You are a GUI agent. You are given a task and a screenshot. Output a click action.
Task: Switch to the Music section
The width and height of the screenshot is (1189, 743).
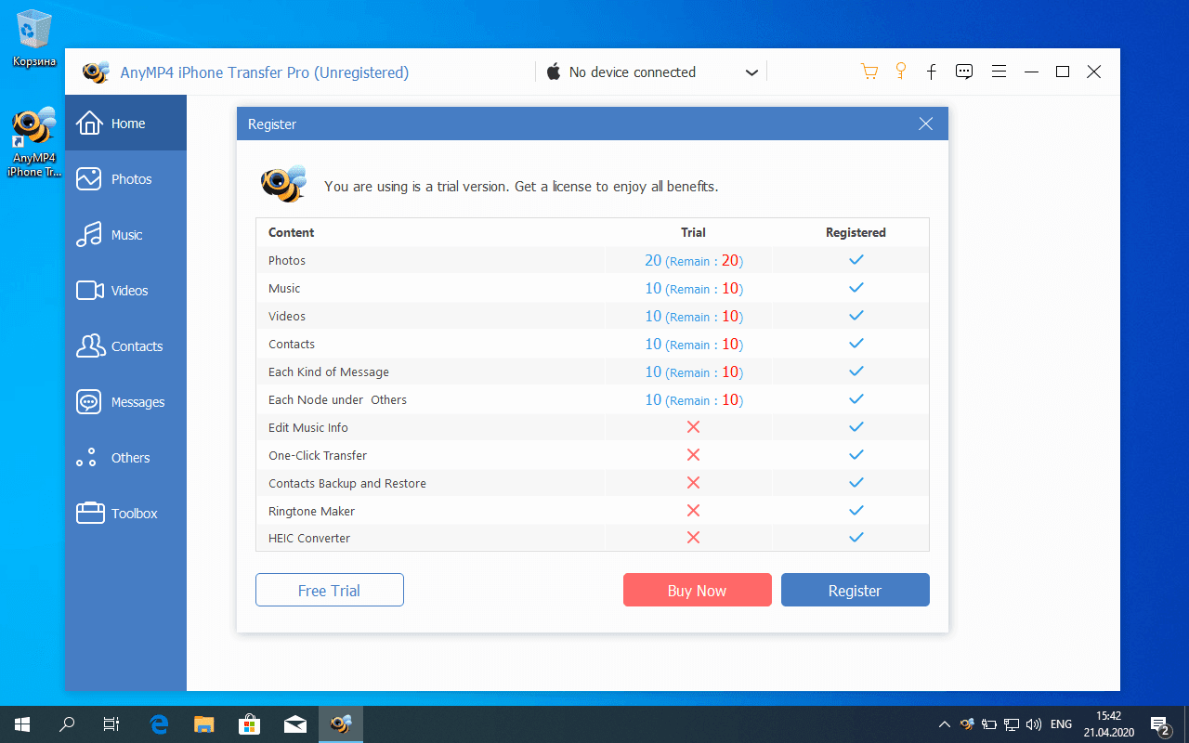pyautogui.click(x=125, y=235)
